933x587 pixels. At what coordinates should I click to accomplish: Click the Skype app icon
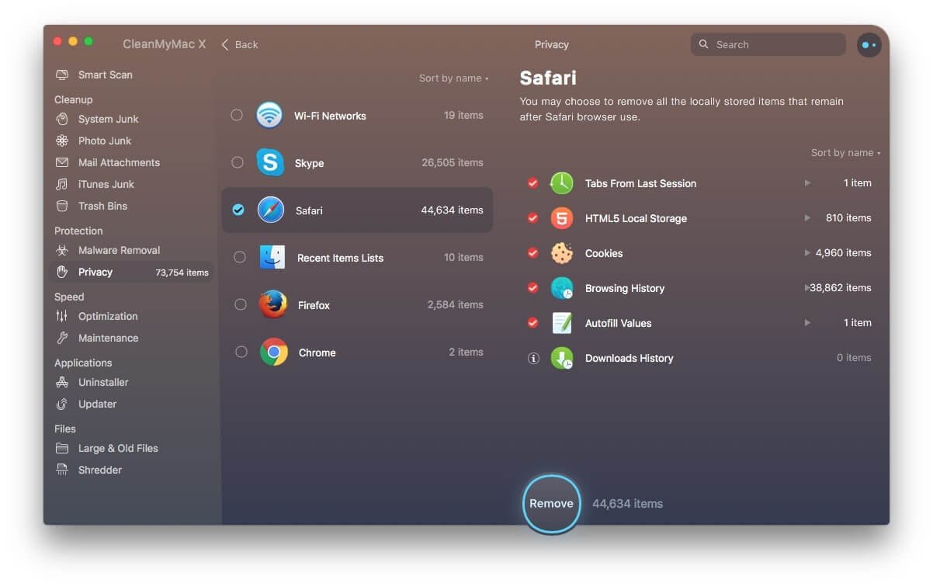click(270, 163)
